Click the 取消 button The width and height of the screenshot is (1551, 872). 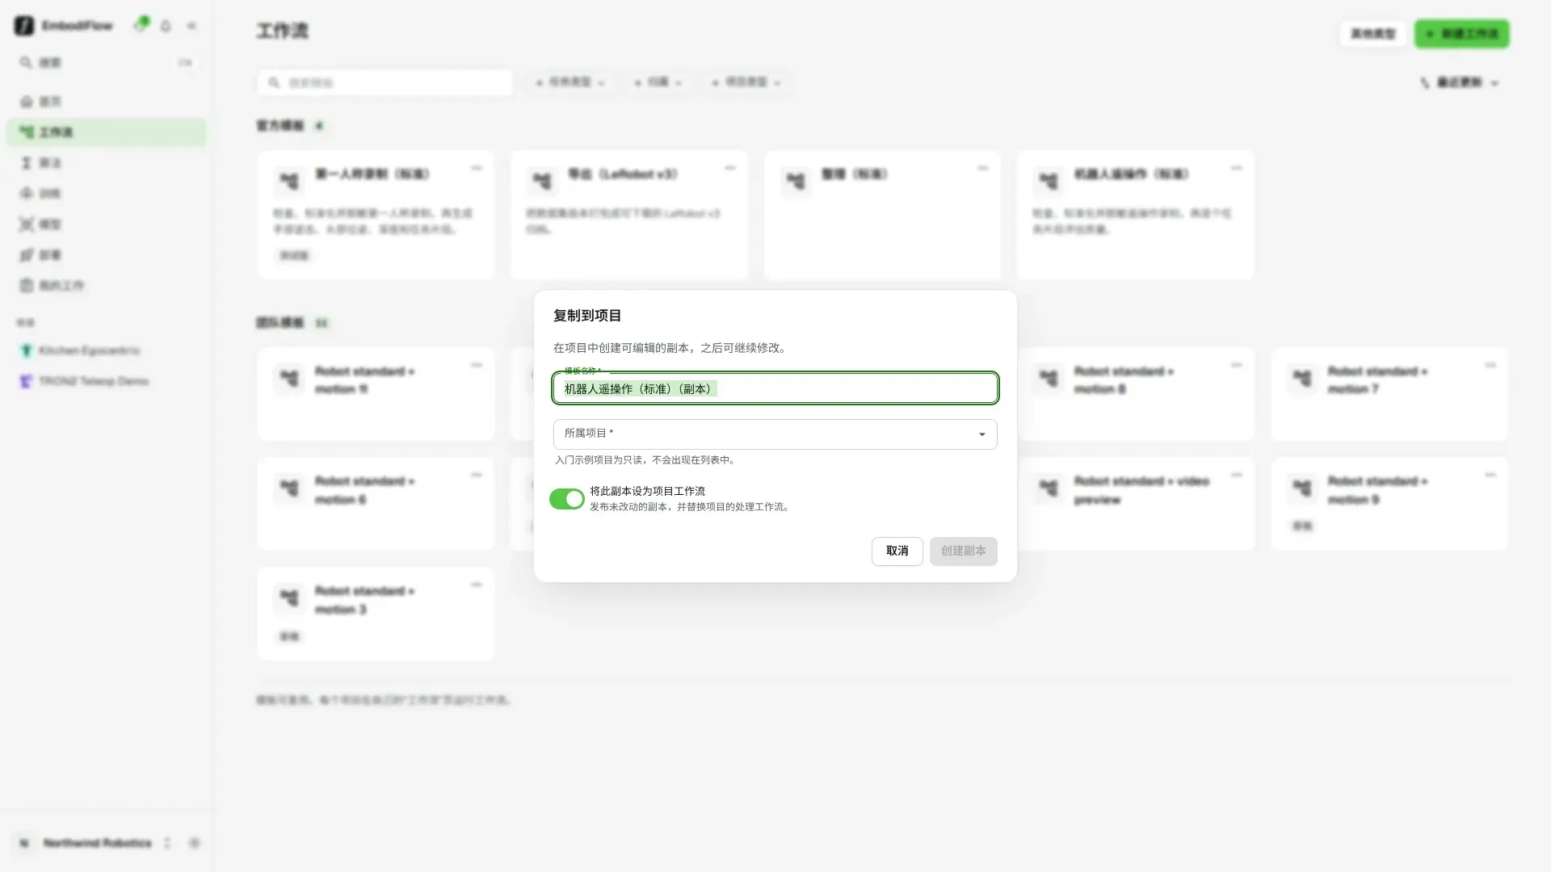click(897, 551)
